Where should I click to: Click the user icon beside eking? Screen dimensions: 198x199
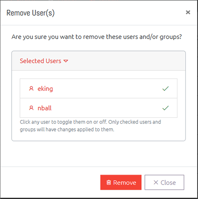[x=31, y=89]
